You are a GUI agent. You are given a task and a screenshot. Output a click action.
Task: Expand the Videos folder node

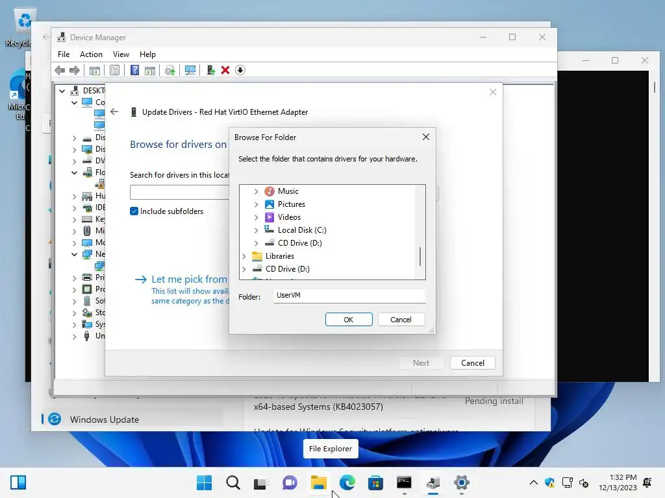256,217
